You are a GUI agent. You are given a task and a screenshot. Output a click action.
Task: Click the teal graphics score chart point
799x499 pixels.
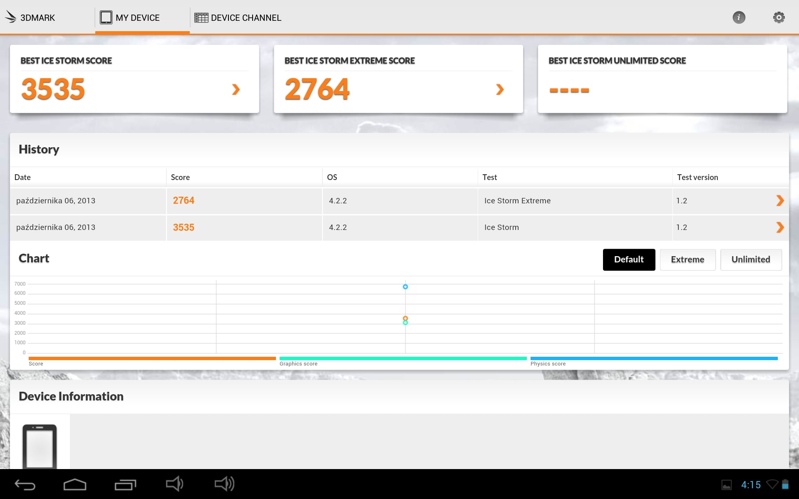tap(405, 323)
